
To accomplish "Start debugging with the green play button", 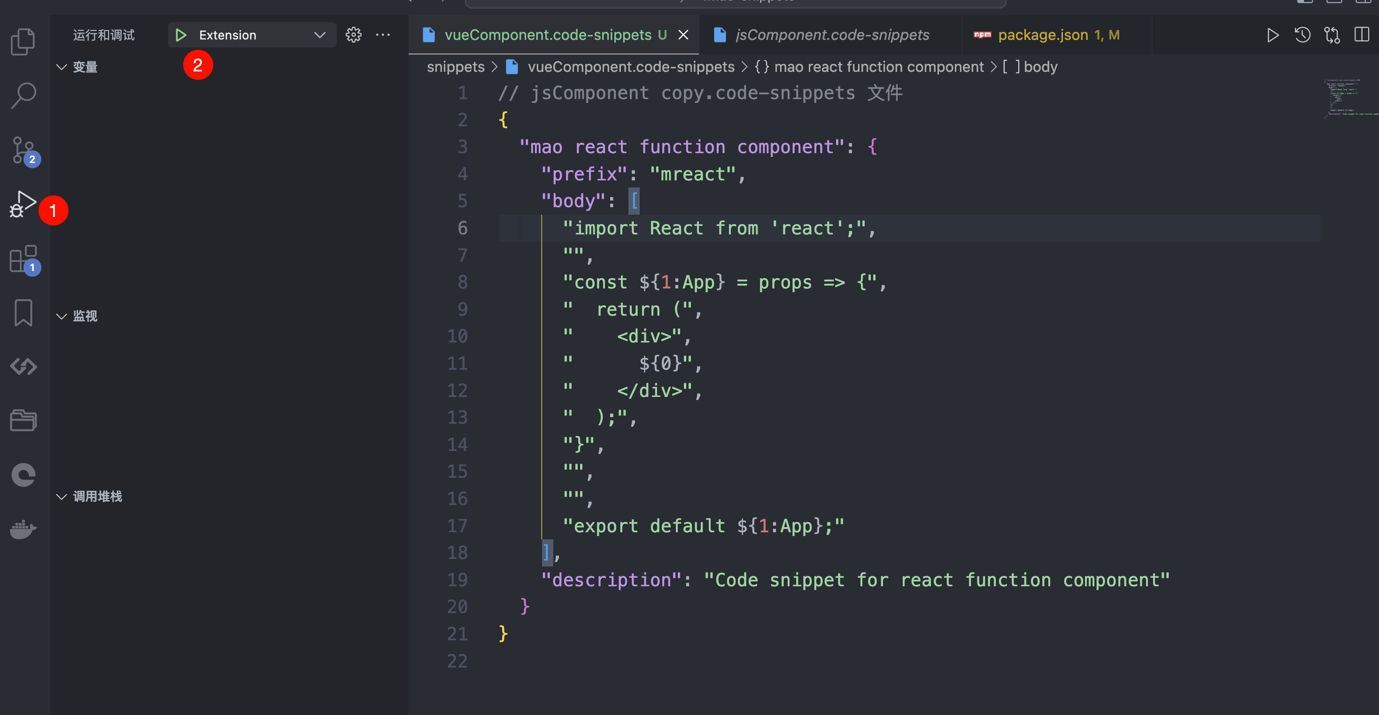I will tap(181, 35).
